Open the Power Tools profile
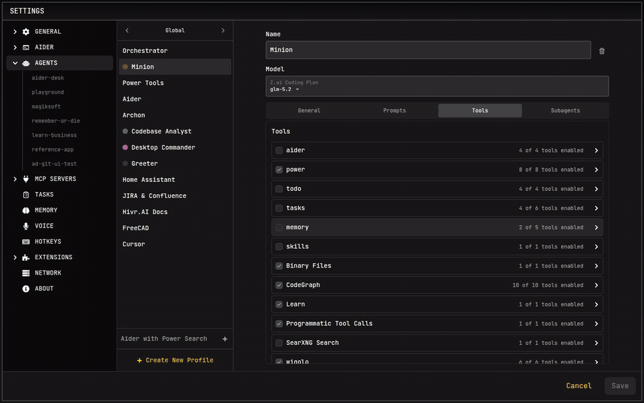Screen dimensions: 644x403 [x=175, y=83]
